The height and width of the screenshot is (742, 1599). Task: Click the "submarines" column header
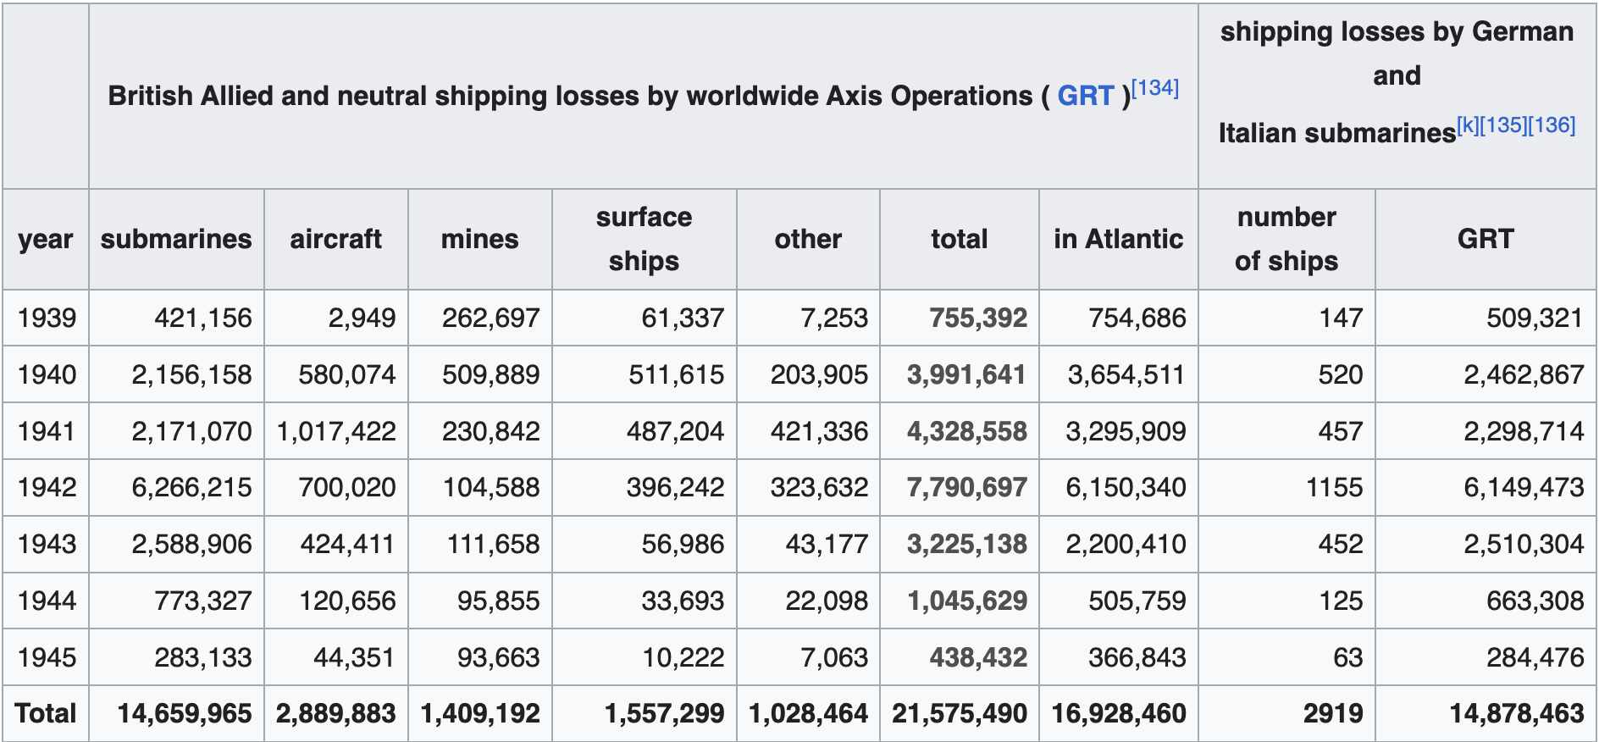pos(176,240)
